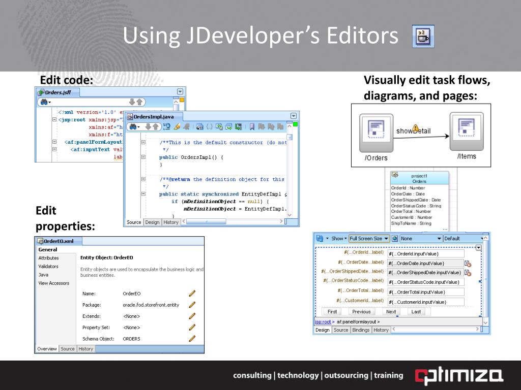Open the tab list dropdown of OrdersImpl.java editor
The height and width of the screenshot is (390, 521).
[x=294, y=116]
